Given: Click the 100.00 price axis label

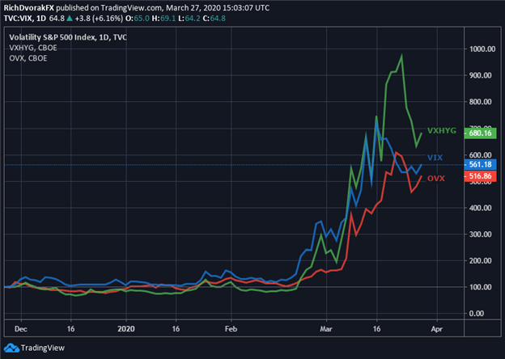Looking at the screenshot, I should point(482,287).
